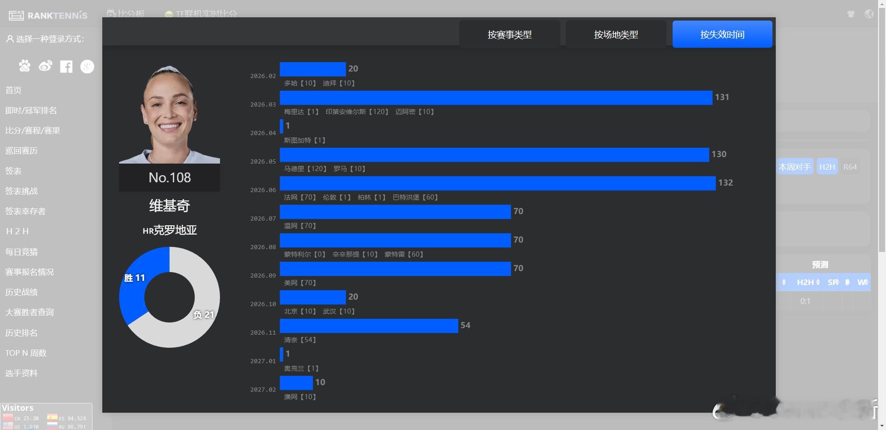Open the 选手资料 sidebar entry

click(x=21, y=373)
